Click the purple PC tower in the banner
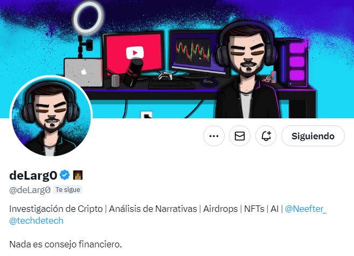Image resolution: width=354 pixels, height=256 pixels. (x=293, y=62)
